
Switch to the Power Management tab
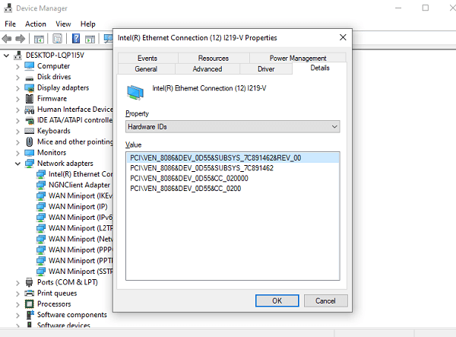tap(298, 59)
